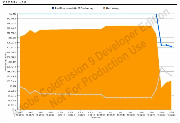The image size is (180, 123).
Task: Click the Free Memory legend swatch
Action: (x=79, y=8)
